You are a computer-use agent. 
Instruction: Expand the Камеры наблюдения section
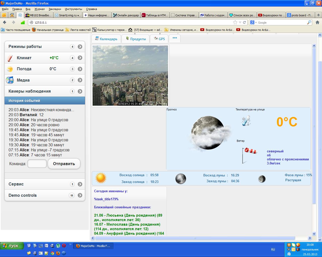80,91
